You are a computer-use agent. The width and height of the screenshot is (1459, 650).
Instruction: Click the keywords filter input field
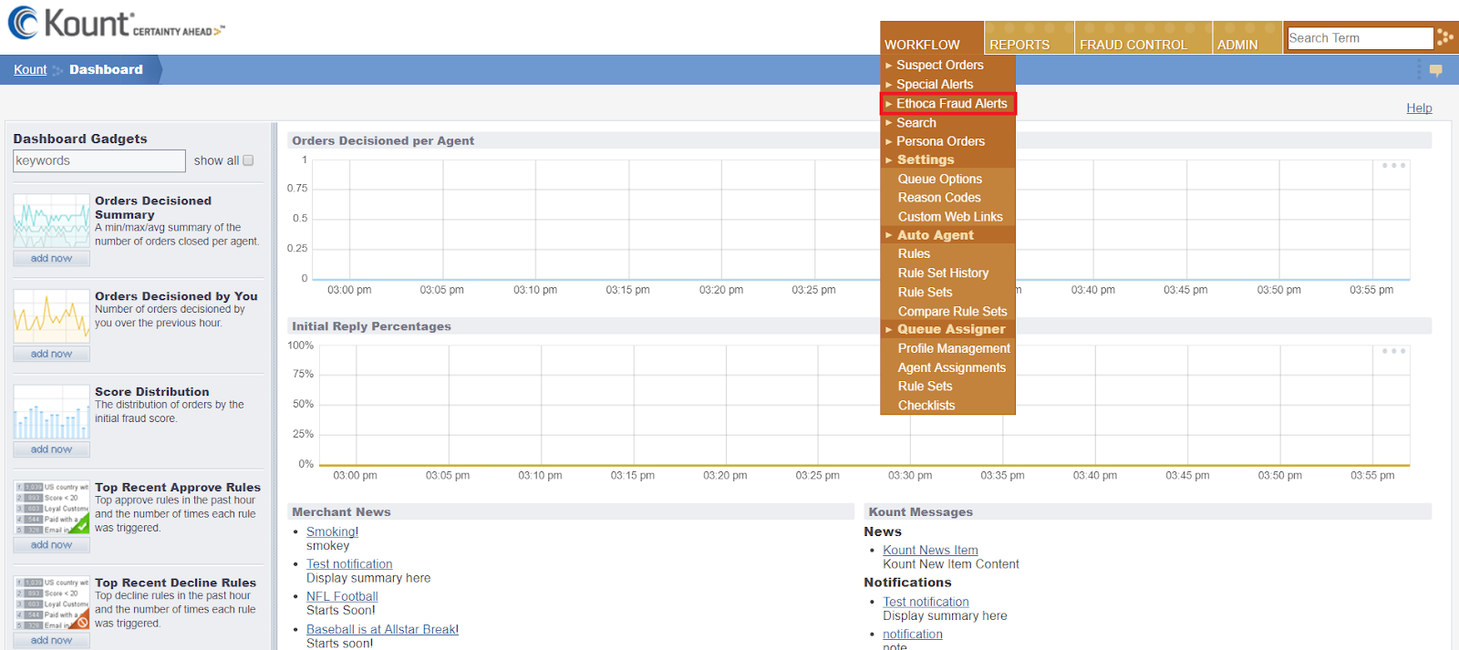(x=99, y=160)
